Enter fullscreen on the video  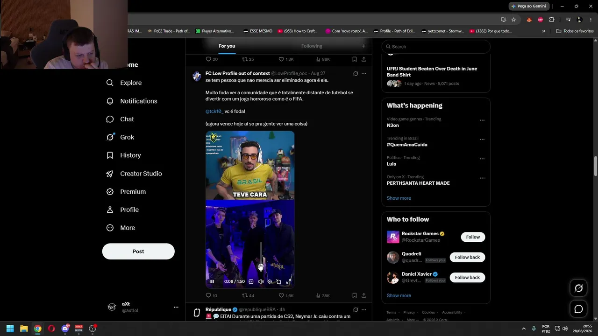click(288, 281)
